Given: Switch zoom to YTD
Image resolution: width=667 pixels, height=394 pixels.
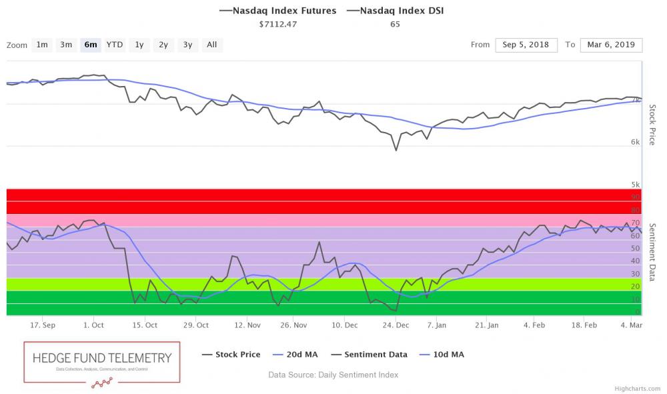Looking at the screenshot, I should click(115, 45).
